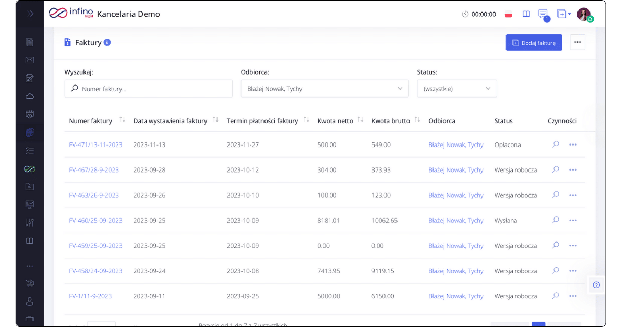The width and height of the screenshot is (626, 327).
Task: Expand the sidebar with the double-chevron icon
Action: tap(30, 14)
